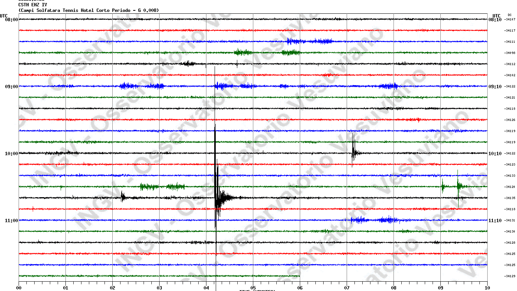Screen dimensions: 517x291
Task: Pick the DC value '-34111'
Action: pos(510,42)
